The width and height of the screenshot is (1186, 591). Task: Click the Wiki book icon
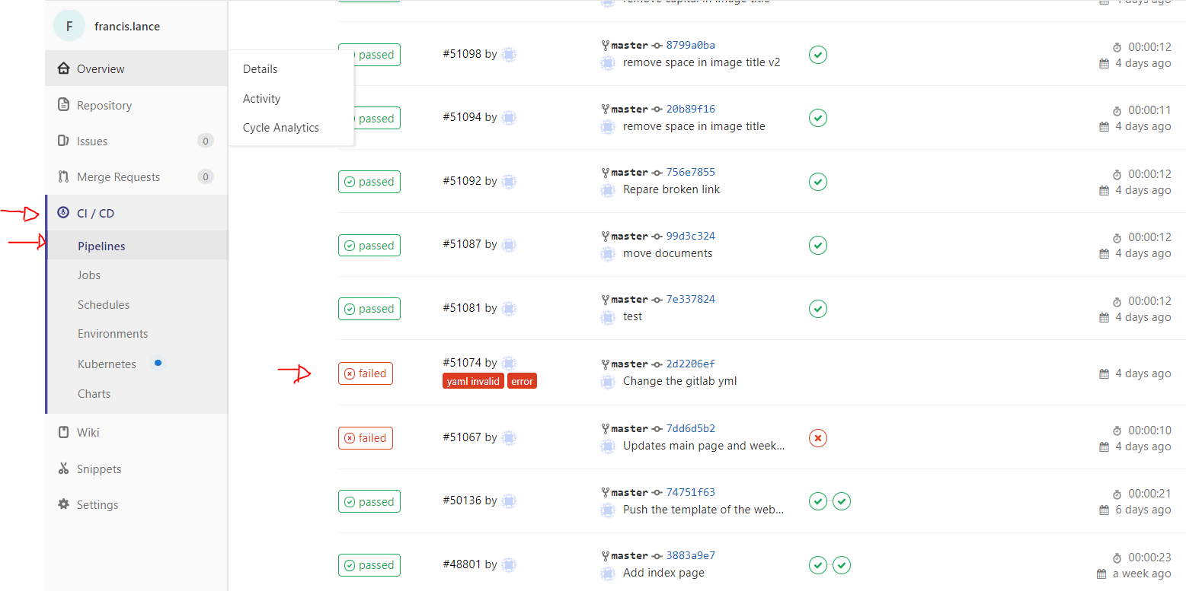click(x=64, y=432)
